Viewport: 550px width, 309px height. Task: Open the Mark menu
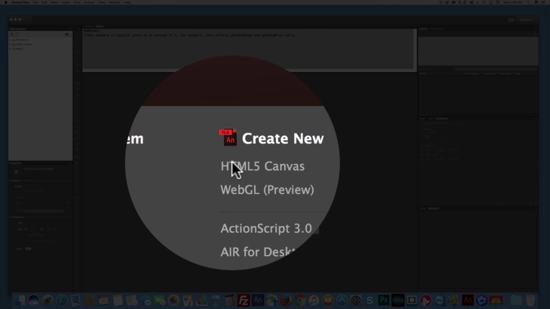tap(54, 2)
